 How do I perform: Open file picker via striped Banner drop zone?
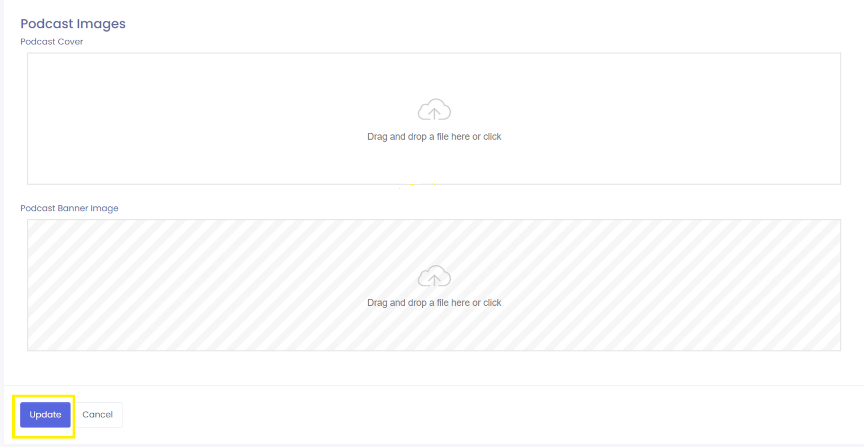pos(434,285)
